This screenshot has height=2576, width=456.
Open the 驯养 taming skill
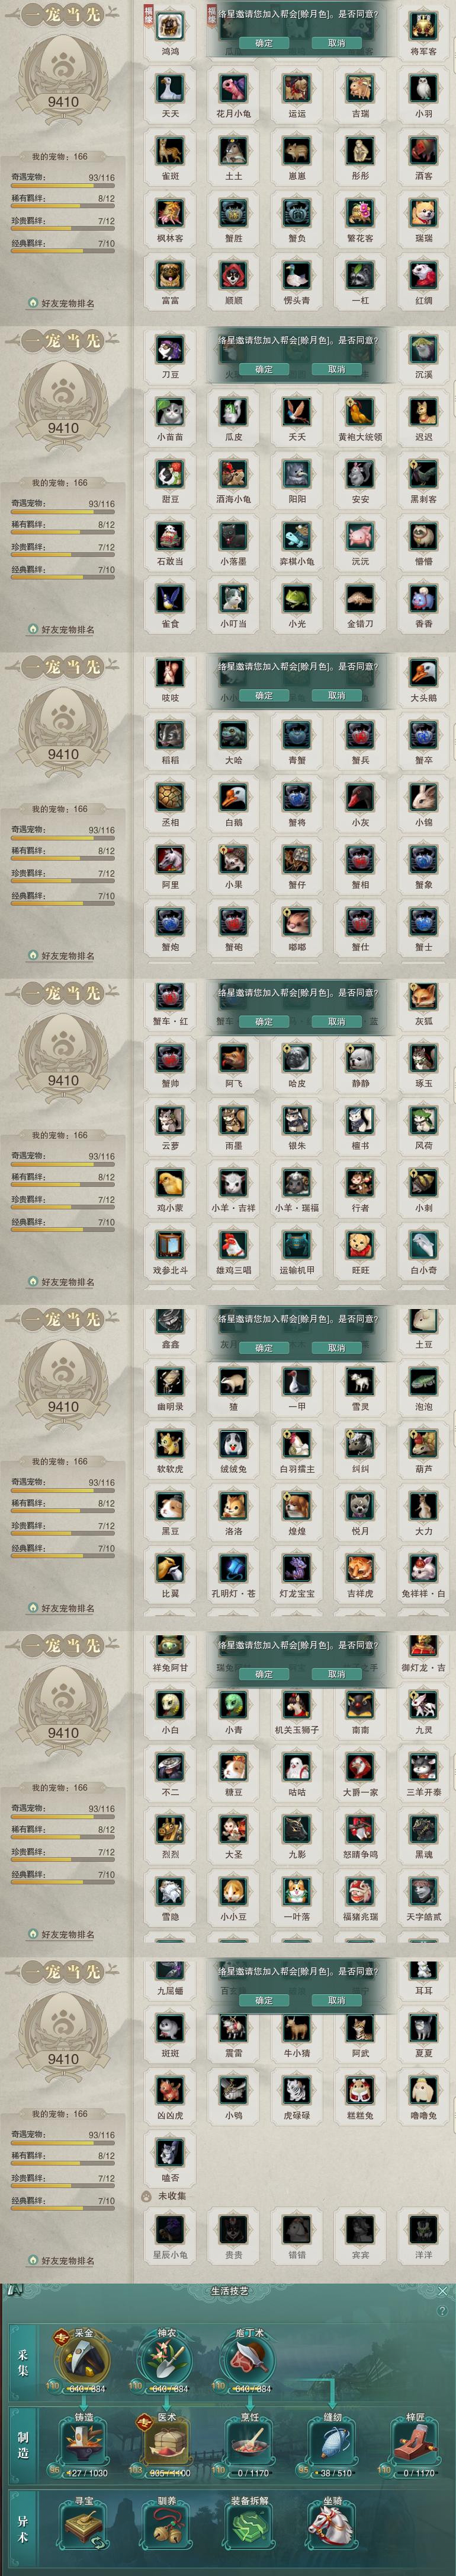tap(166, 2524)
